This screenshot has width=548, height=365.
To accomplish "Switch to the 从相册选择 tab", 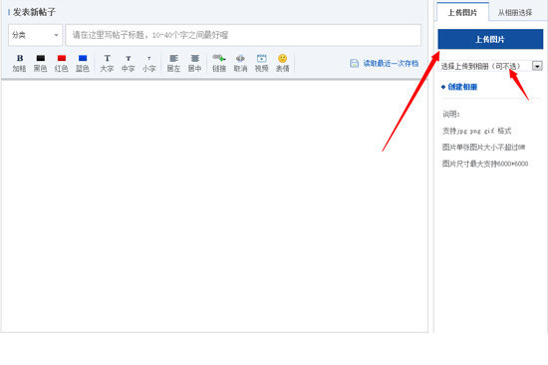I will tap(515, 13).
